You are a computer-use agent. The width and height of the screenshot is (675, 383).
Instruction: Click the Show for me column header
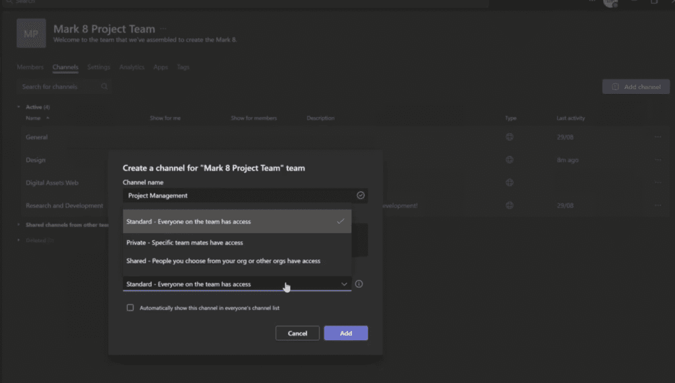point(165,118)
